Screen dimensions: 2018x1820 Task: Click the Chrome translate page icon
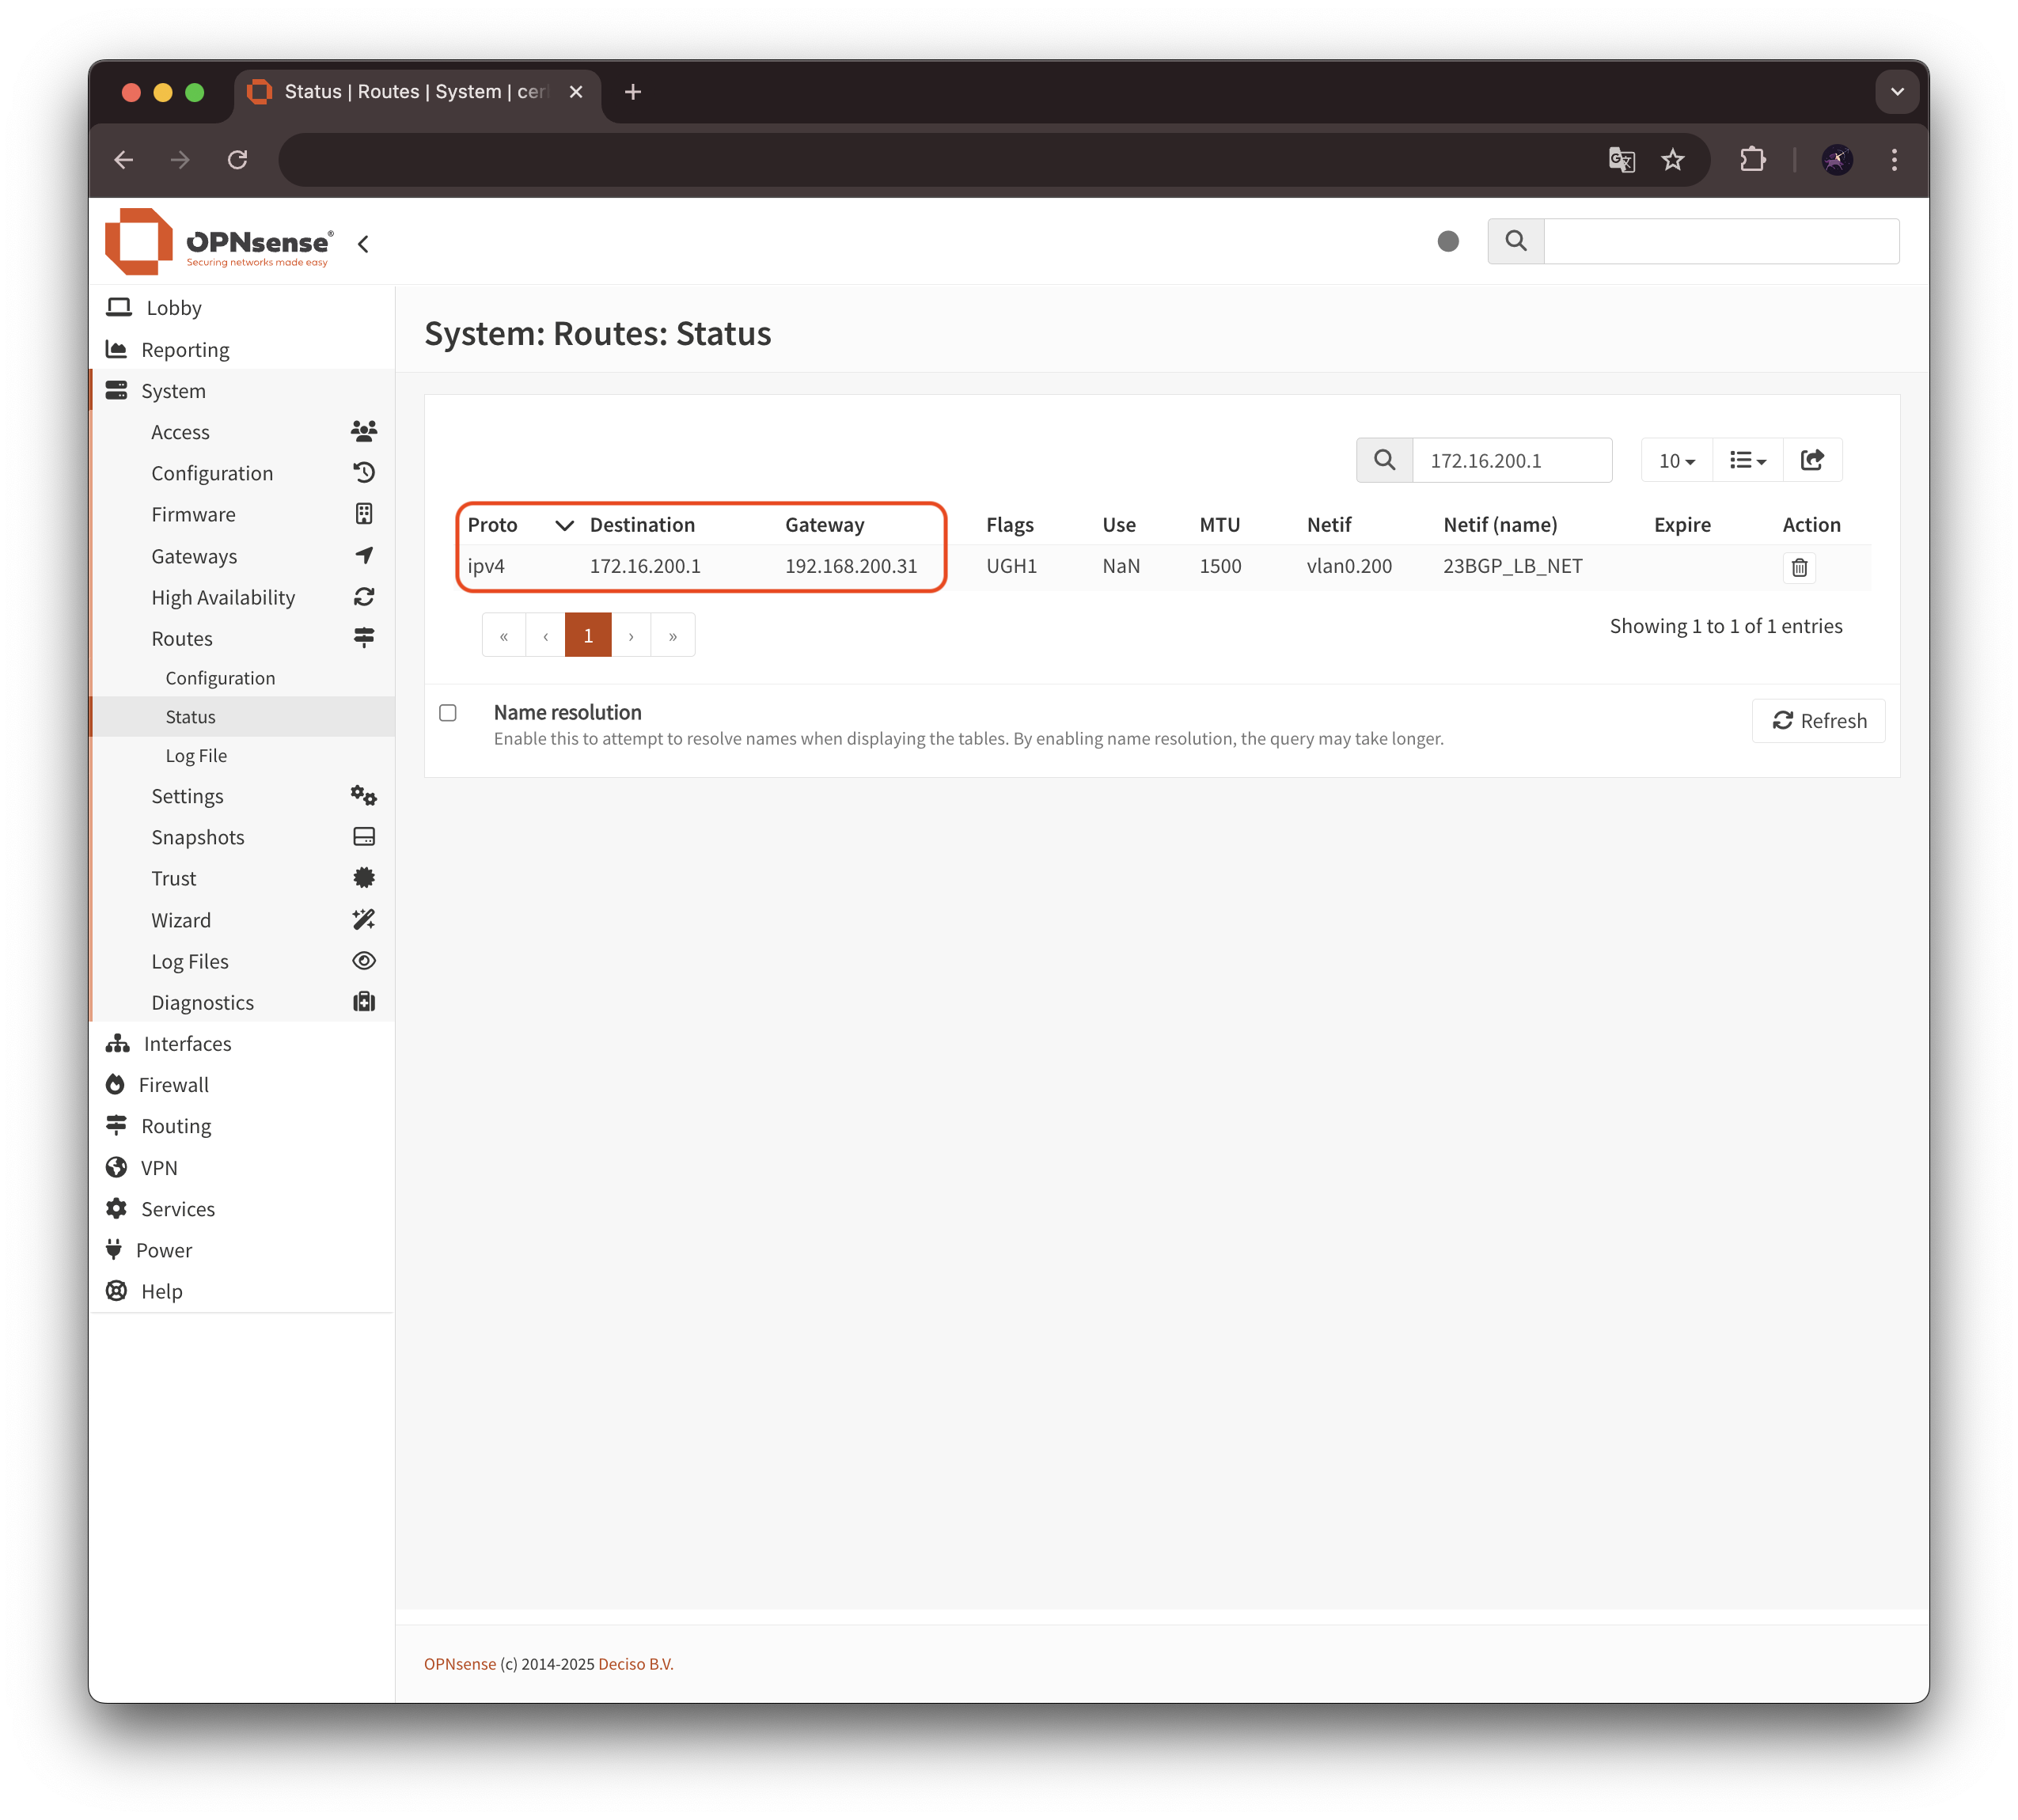click(1620, 160)
